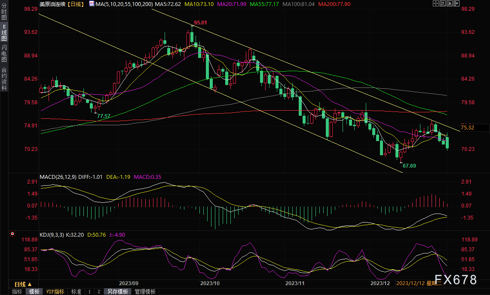Click the D:50.76 value

[96, 235]
